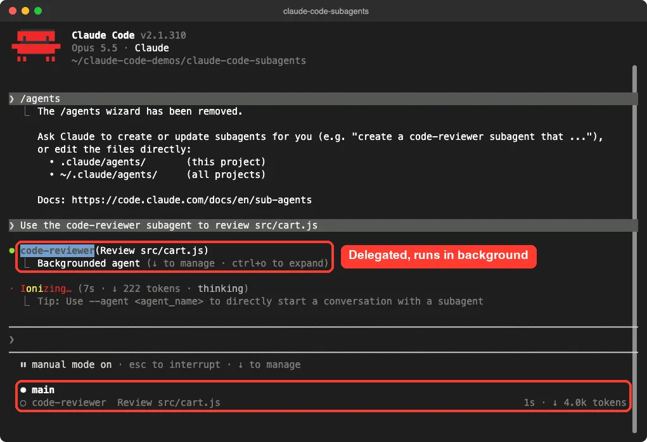Select the main agent row
Image resolution: width=647 pixels, height=442 pixels.
323,390
